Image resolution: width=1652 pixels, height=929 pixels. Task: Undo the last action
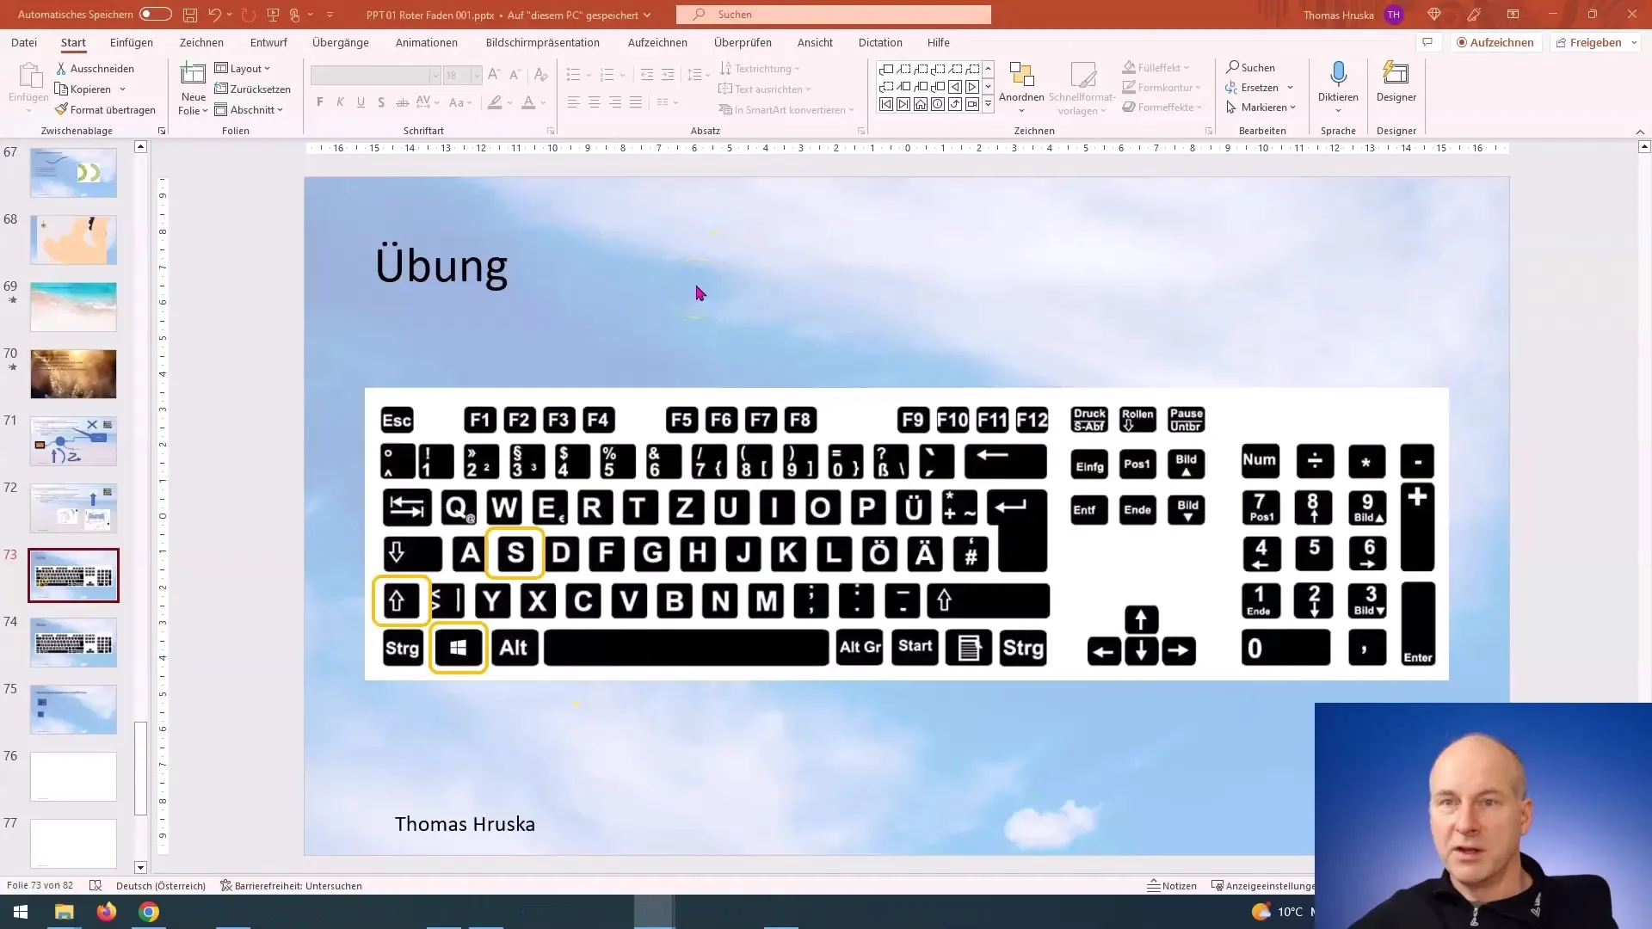214,15
